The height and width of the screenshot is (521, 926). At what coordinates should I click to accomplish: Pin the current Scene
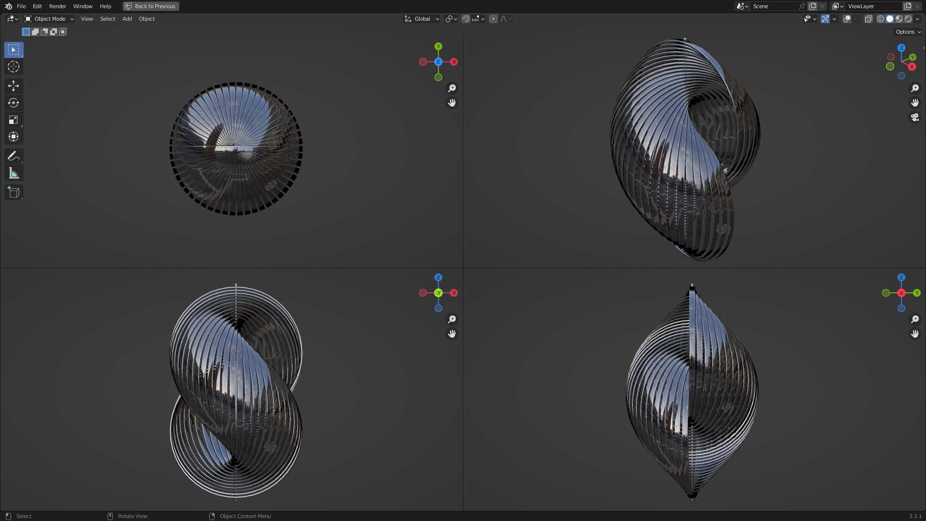tap(802, 6)
